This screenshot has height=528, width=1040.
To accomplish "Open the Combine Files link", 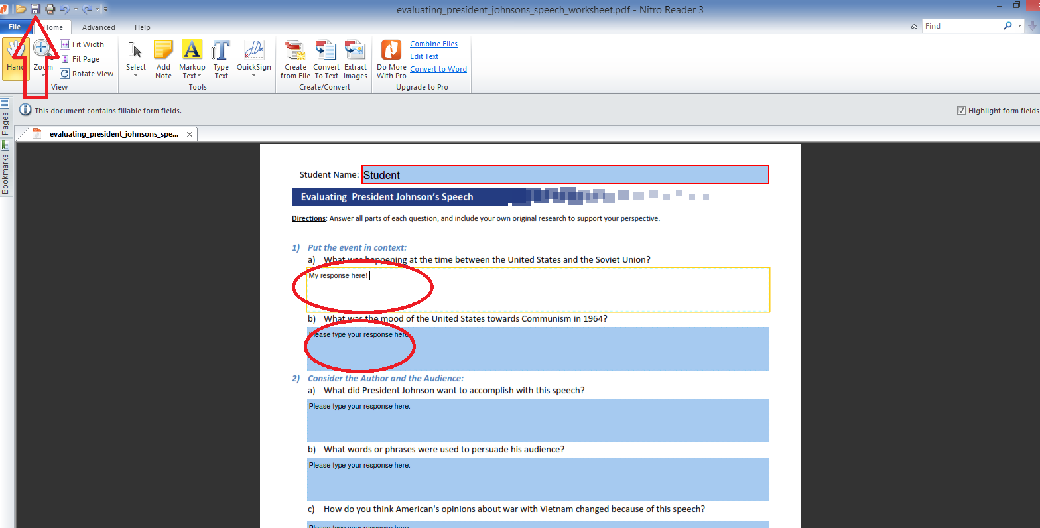I will (434, 44).
